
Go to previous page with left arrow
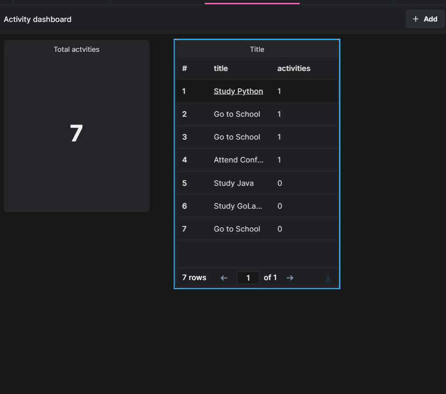point(224,278)
